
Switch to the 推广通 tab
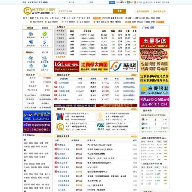45,52
